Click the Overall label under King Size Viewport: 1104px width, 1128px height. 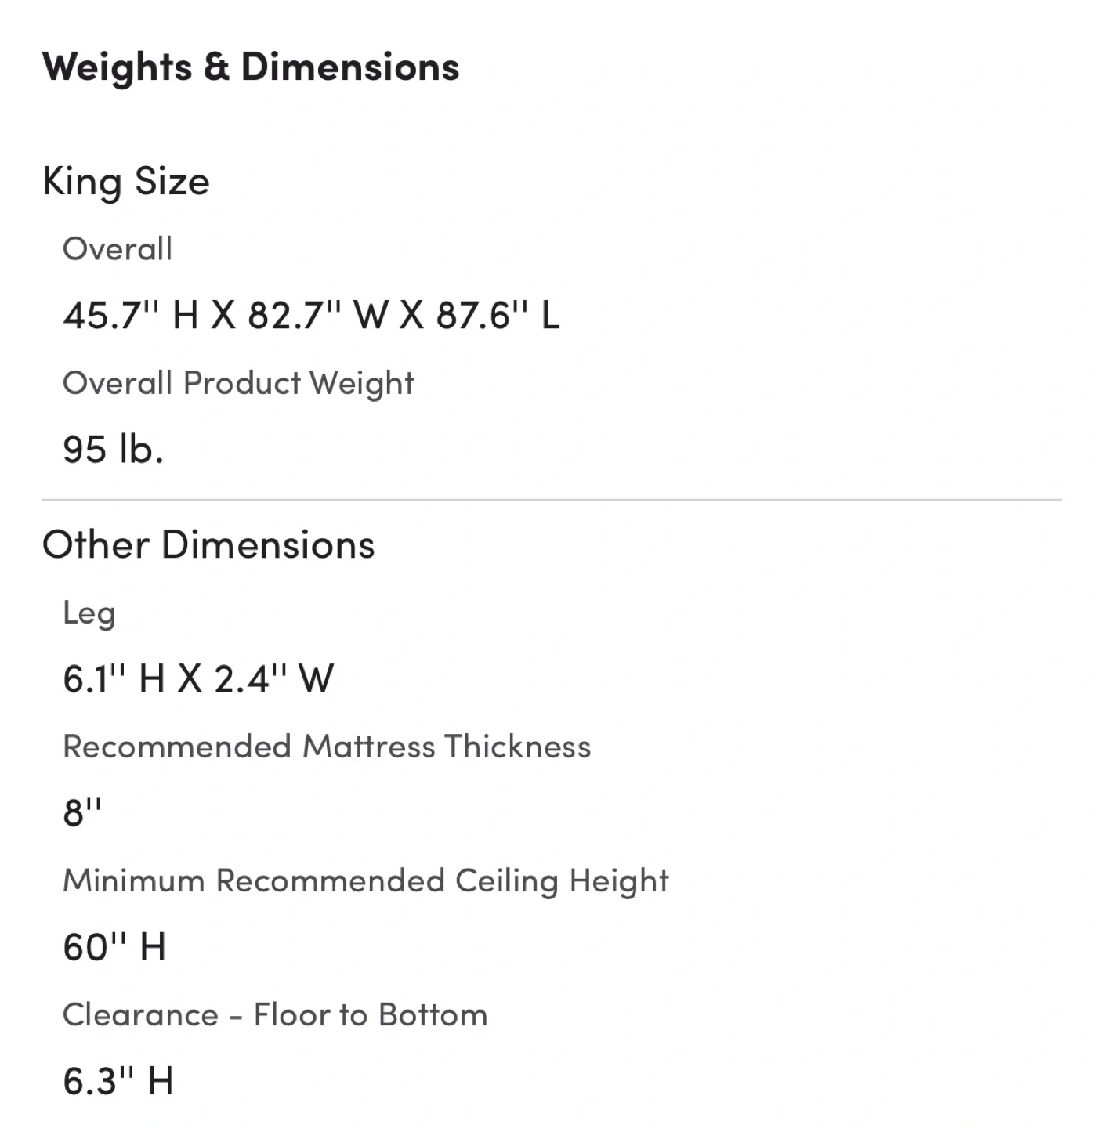point(118,249)
